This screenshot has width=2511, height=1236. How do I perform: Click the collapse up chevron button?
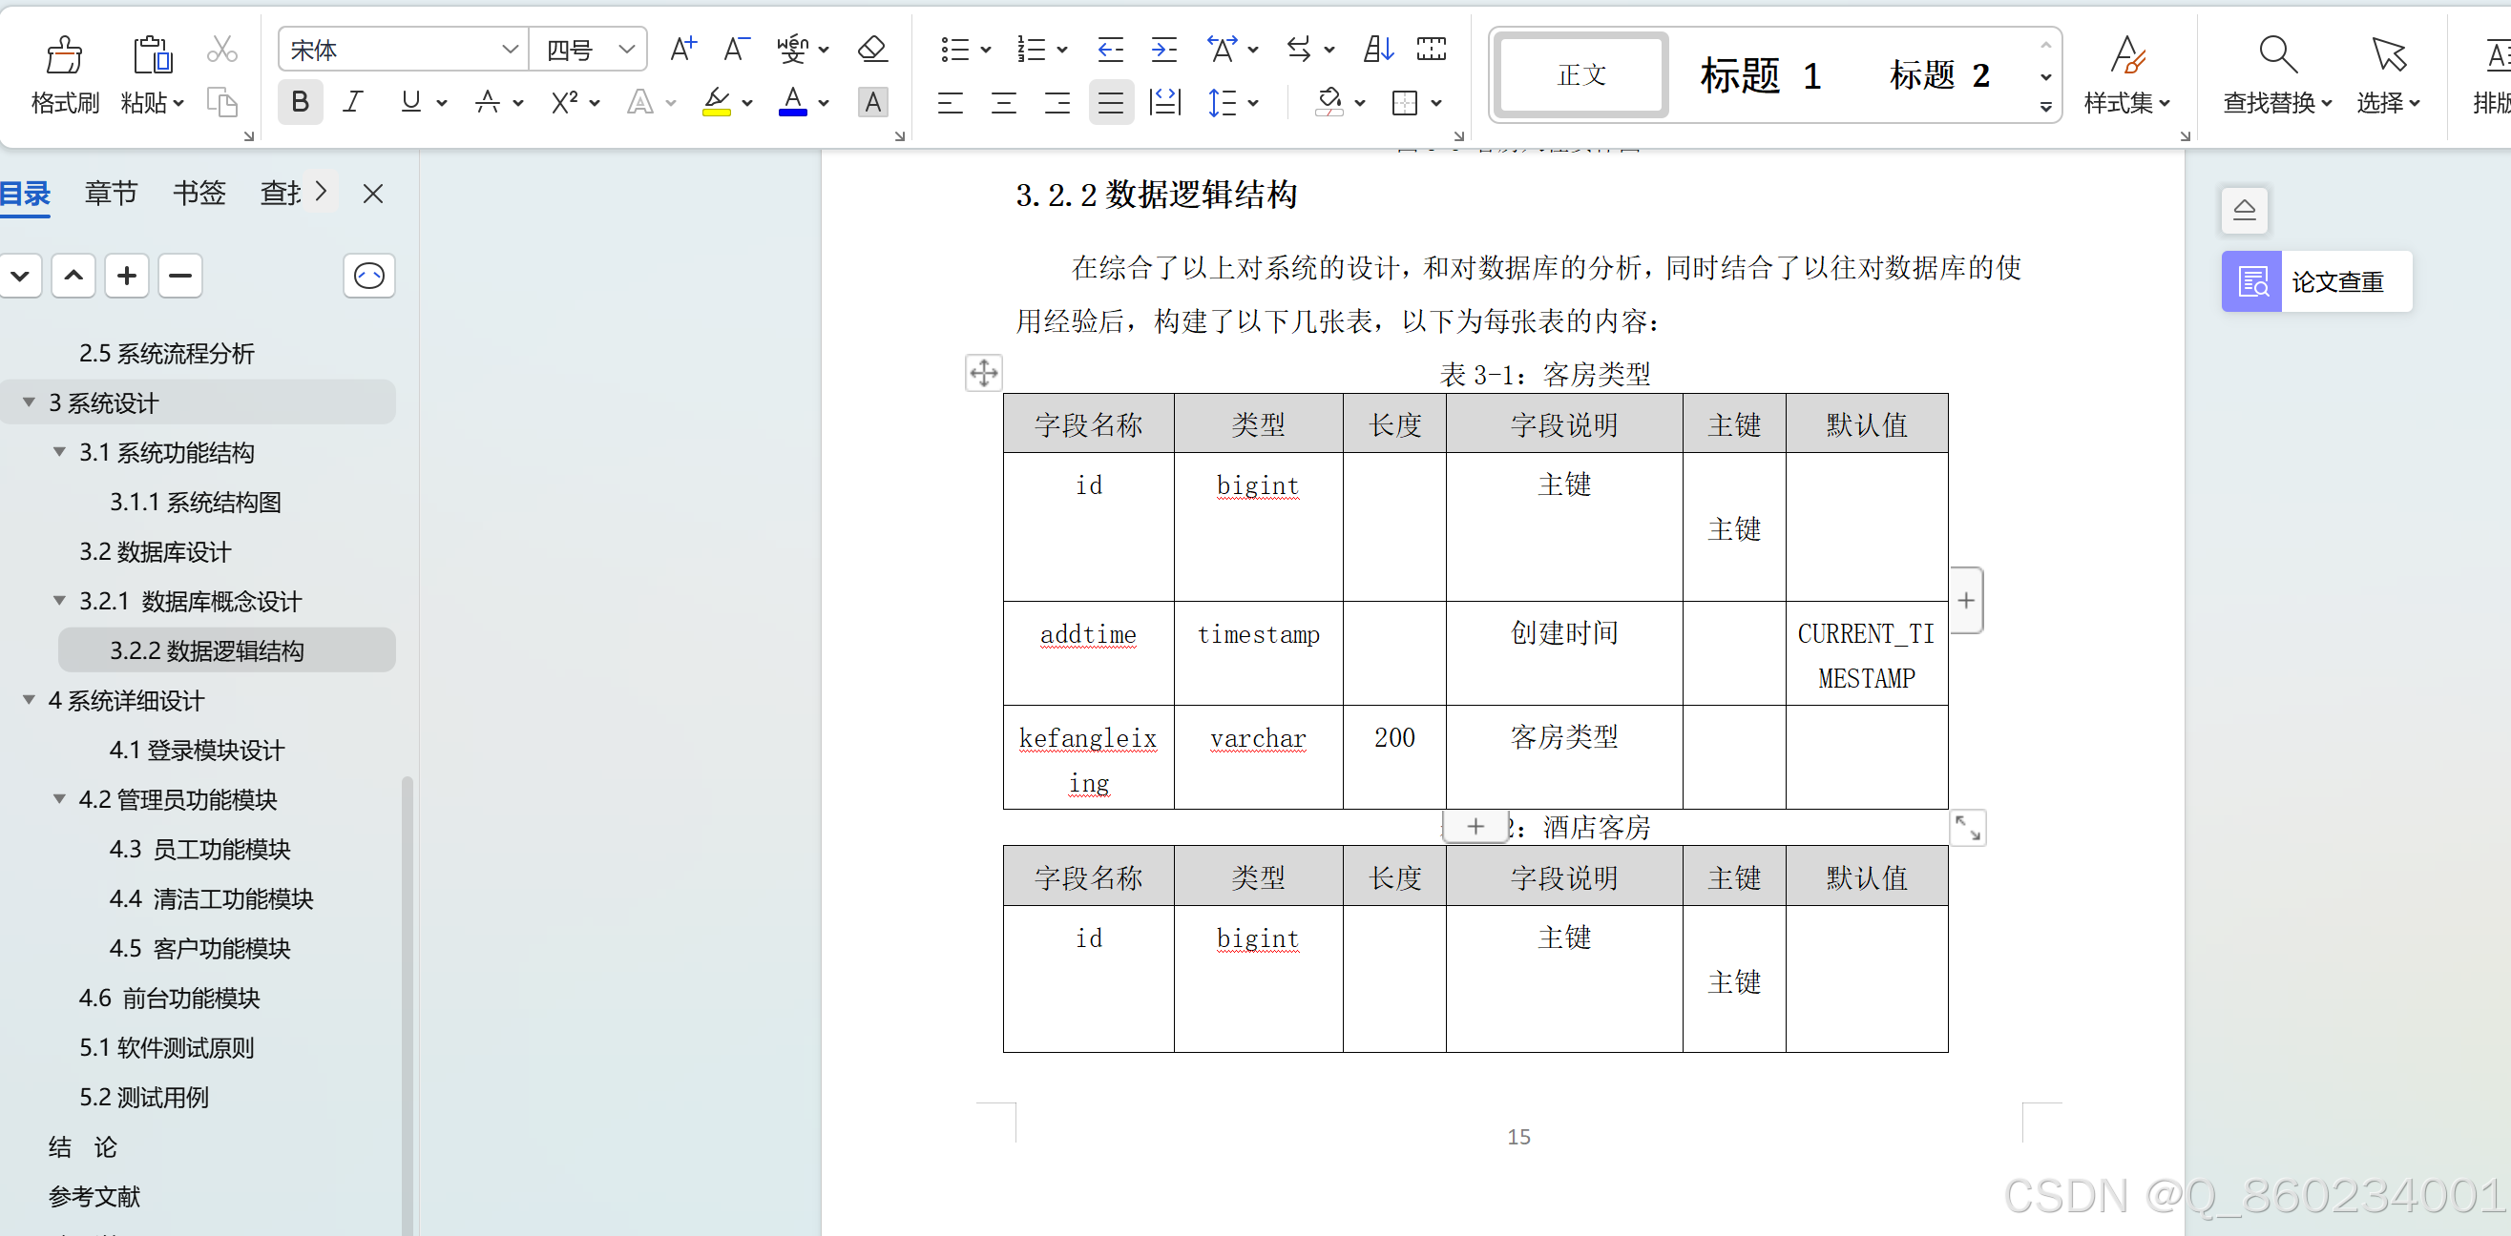coord(73,276)
